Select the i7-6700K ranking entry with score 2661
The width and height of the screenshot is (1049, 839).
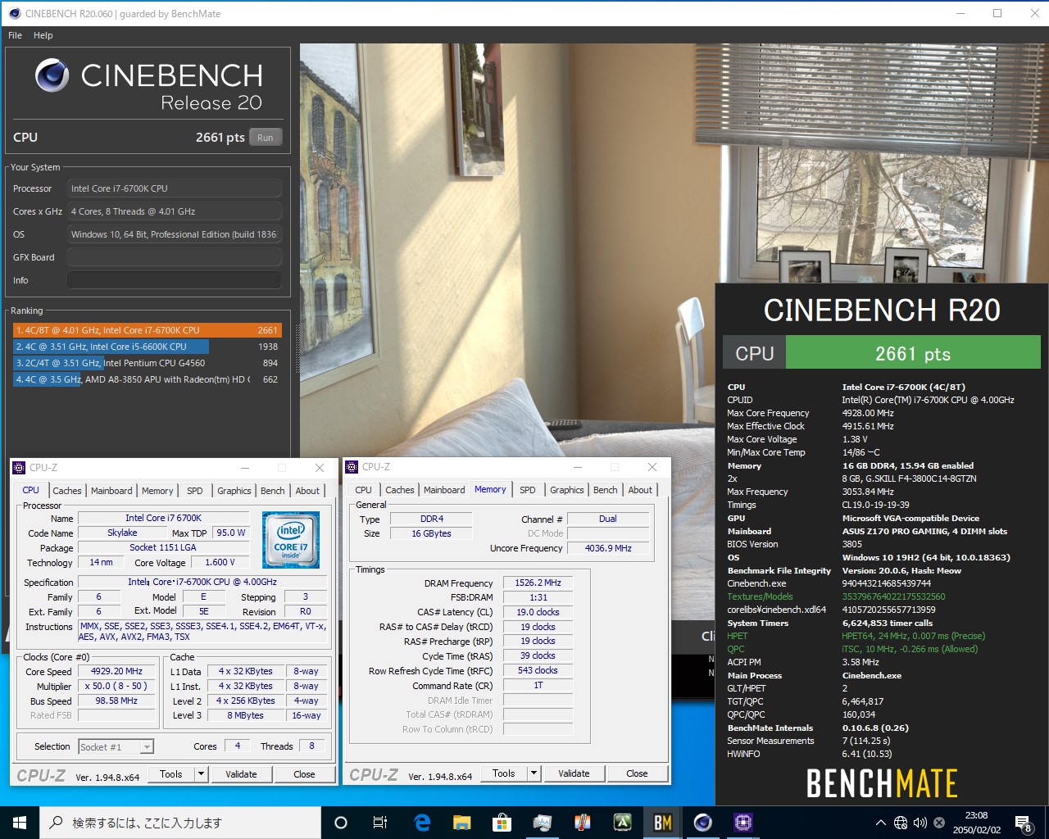click(x=148, y=330)
